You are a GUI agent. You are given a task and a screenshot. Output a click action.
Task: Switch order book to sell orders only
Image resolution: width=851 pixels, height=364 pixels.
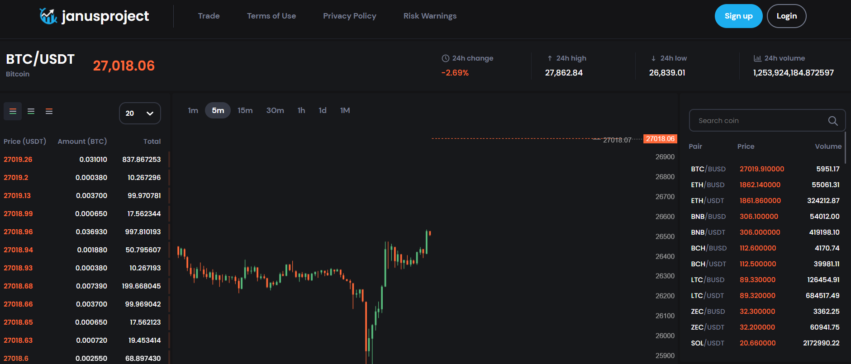(x=49, y=111)
